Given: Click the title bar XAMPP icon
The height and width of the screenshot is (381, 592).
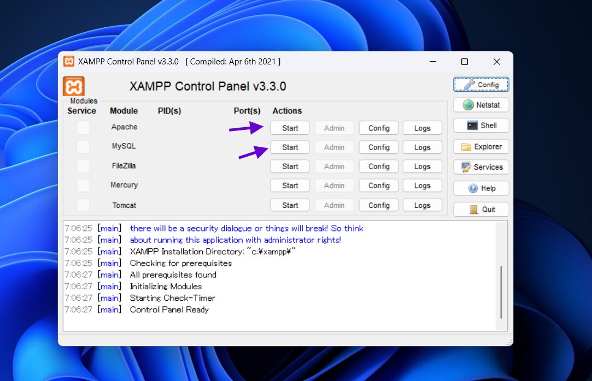Looking at the screenshot, I should [69, 62].
